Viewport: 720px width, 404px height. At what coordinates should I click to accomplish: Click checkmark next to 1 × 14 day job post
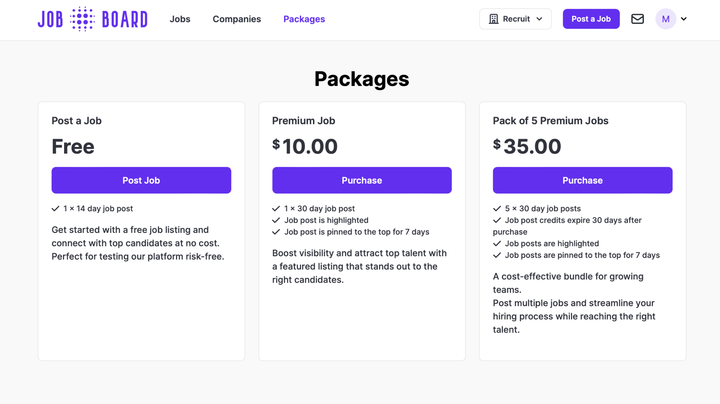tap(55, 208)
